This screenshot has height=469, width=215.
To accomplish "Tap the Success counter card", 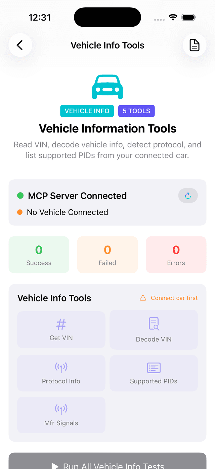I will point(39,255).
